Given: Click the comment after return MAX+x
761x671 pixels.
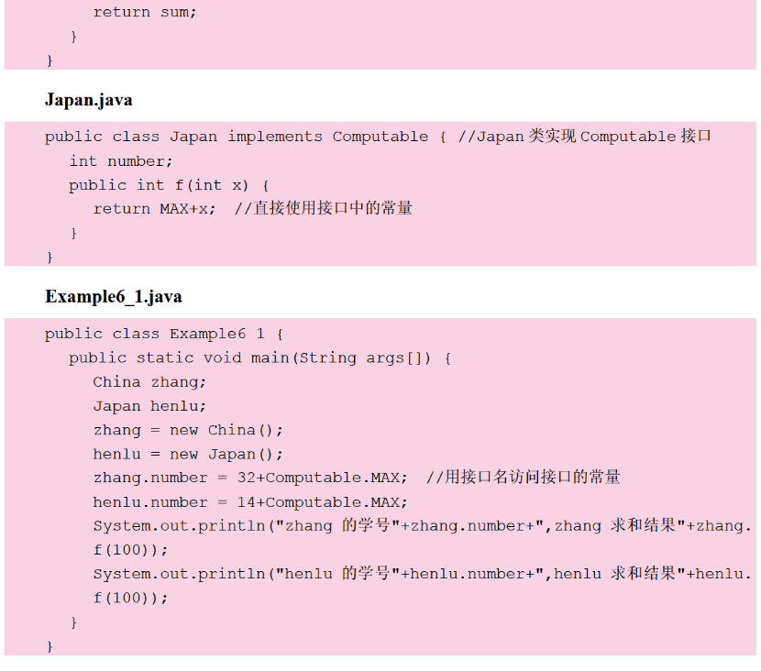Looking at the screenshot, I should click(324, 209).
